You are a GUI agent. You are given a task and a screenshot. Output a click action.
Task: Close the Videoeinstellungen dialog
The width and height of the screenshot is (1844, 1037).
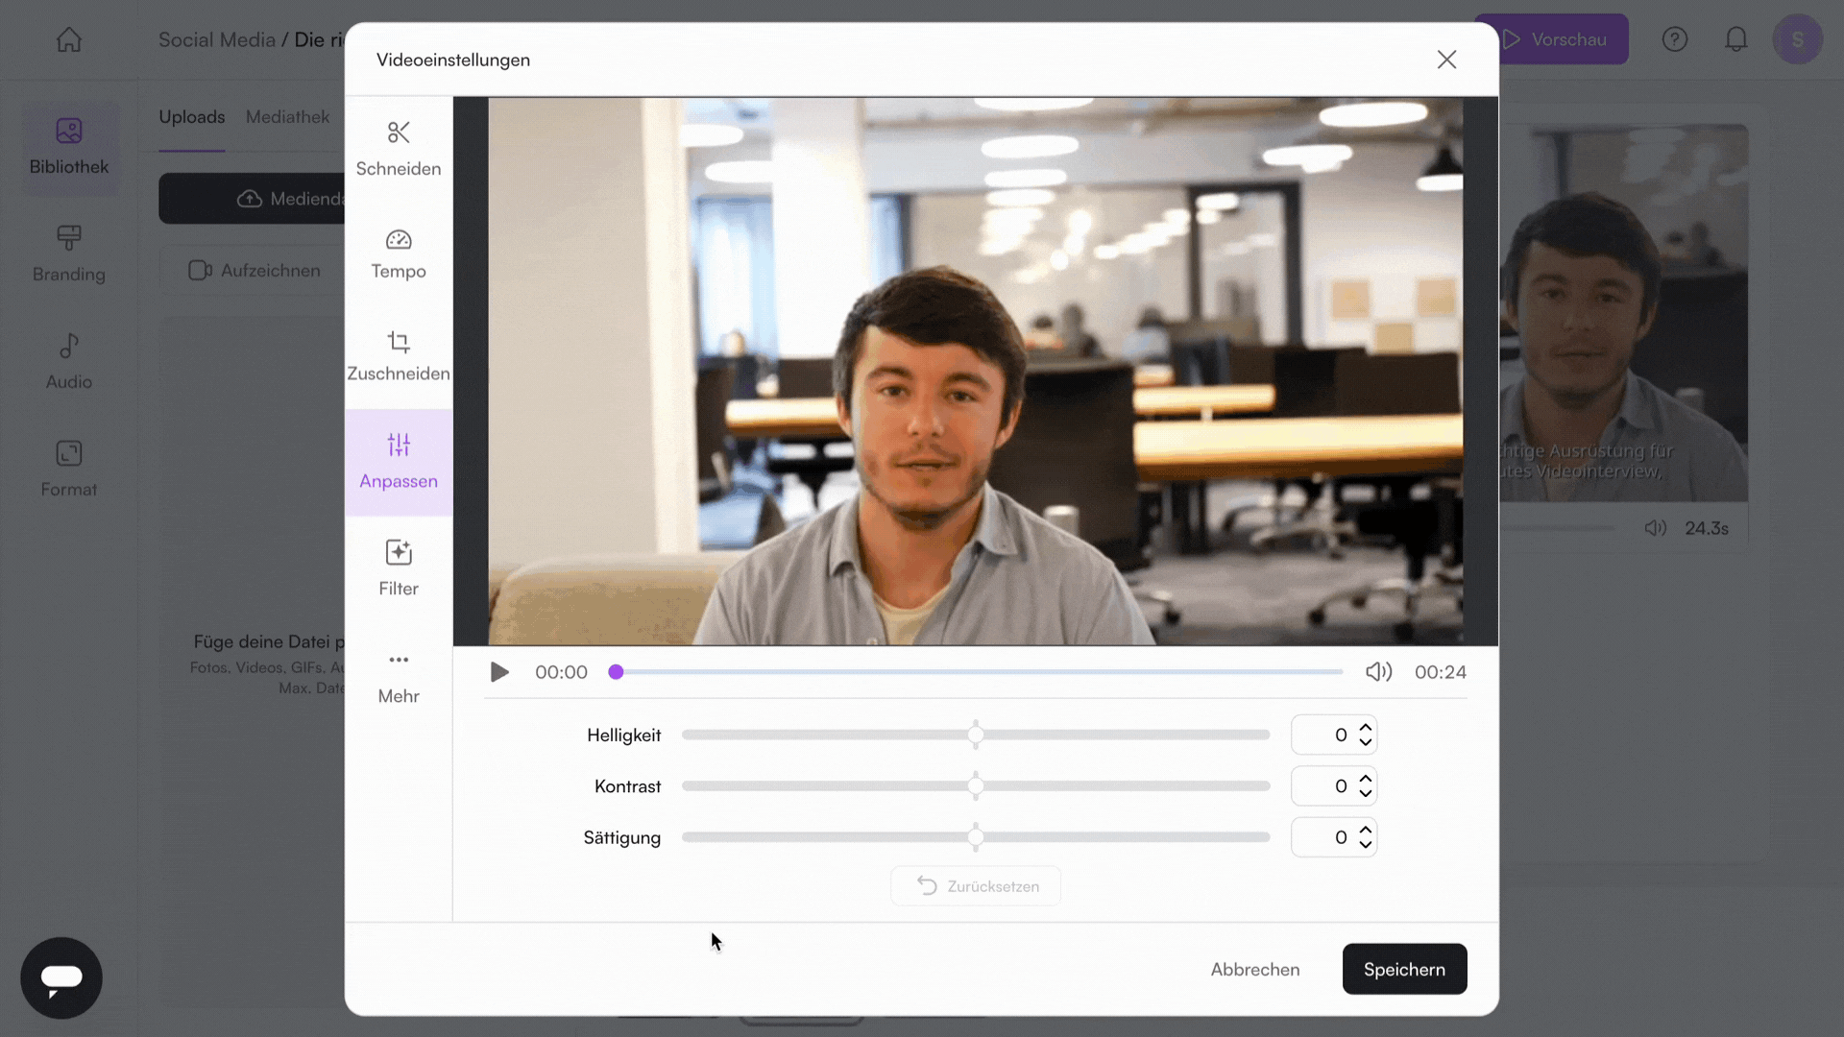pos(1446,60)
